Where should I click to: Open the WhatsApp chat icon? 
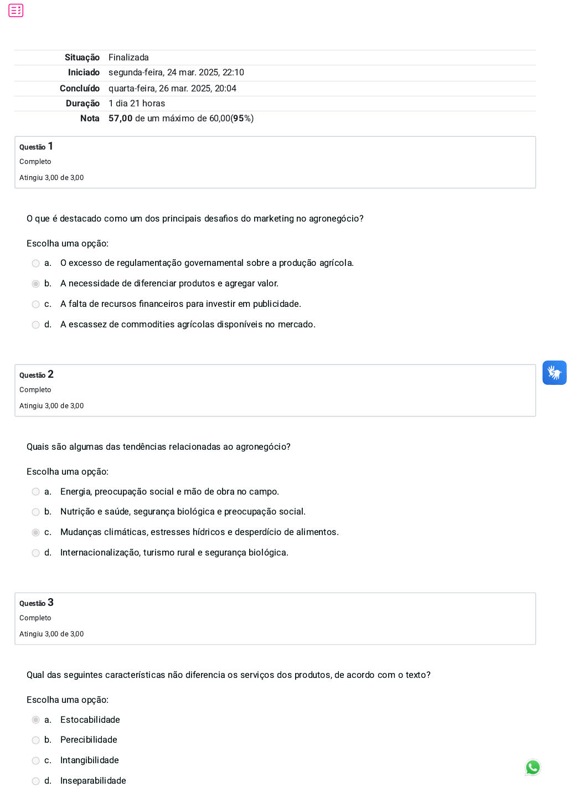click(533, 767)
